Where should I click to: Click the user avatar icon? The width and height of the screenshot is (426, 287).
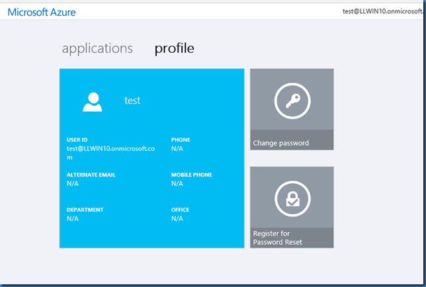[93, 102]
